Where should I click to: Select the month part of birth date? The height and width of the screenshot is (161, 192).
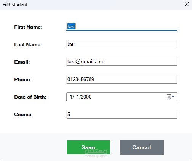(x=72, y=97)
